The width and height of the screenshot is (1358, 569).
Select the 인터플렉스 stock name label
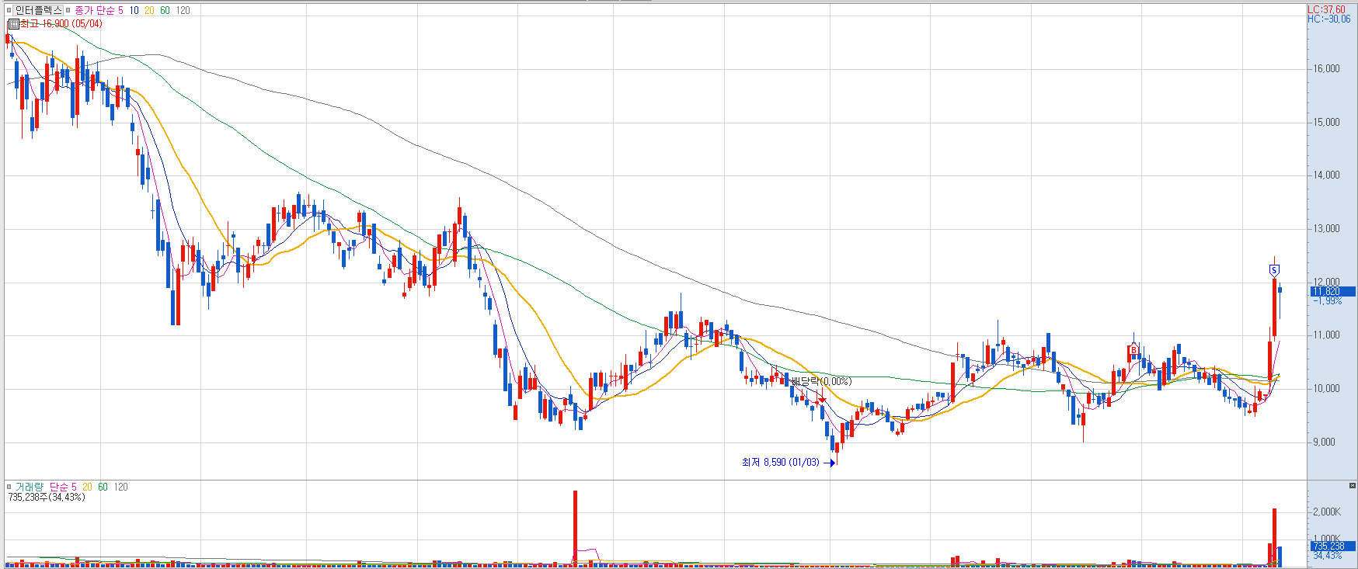(38, 10)
